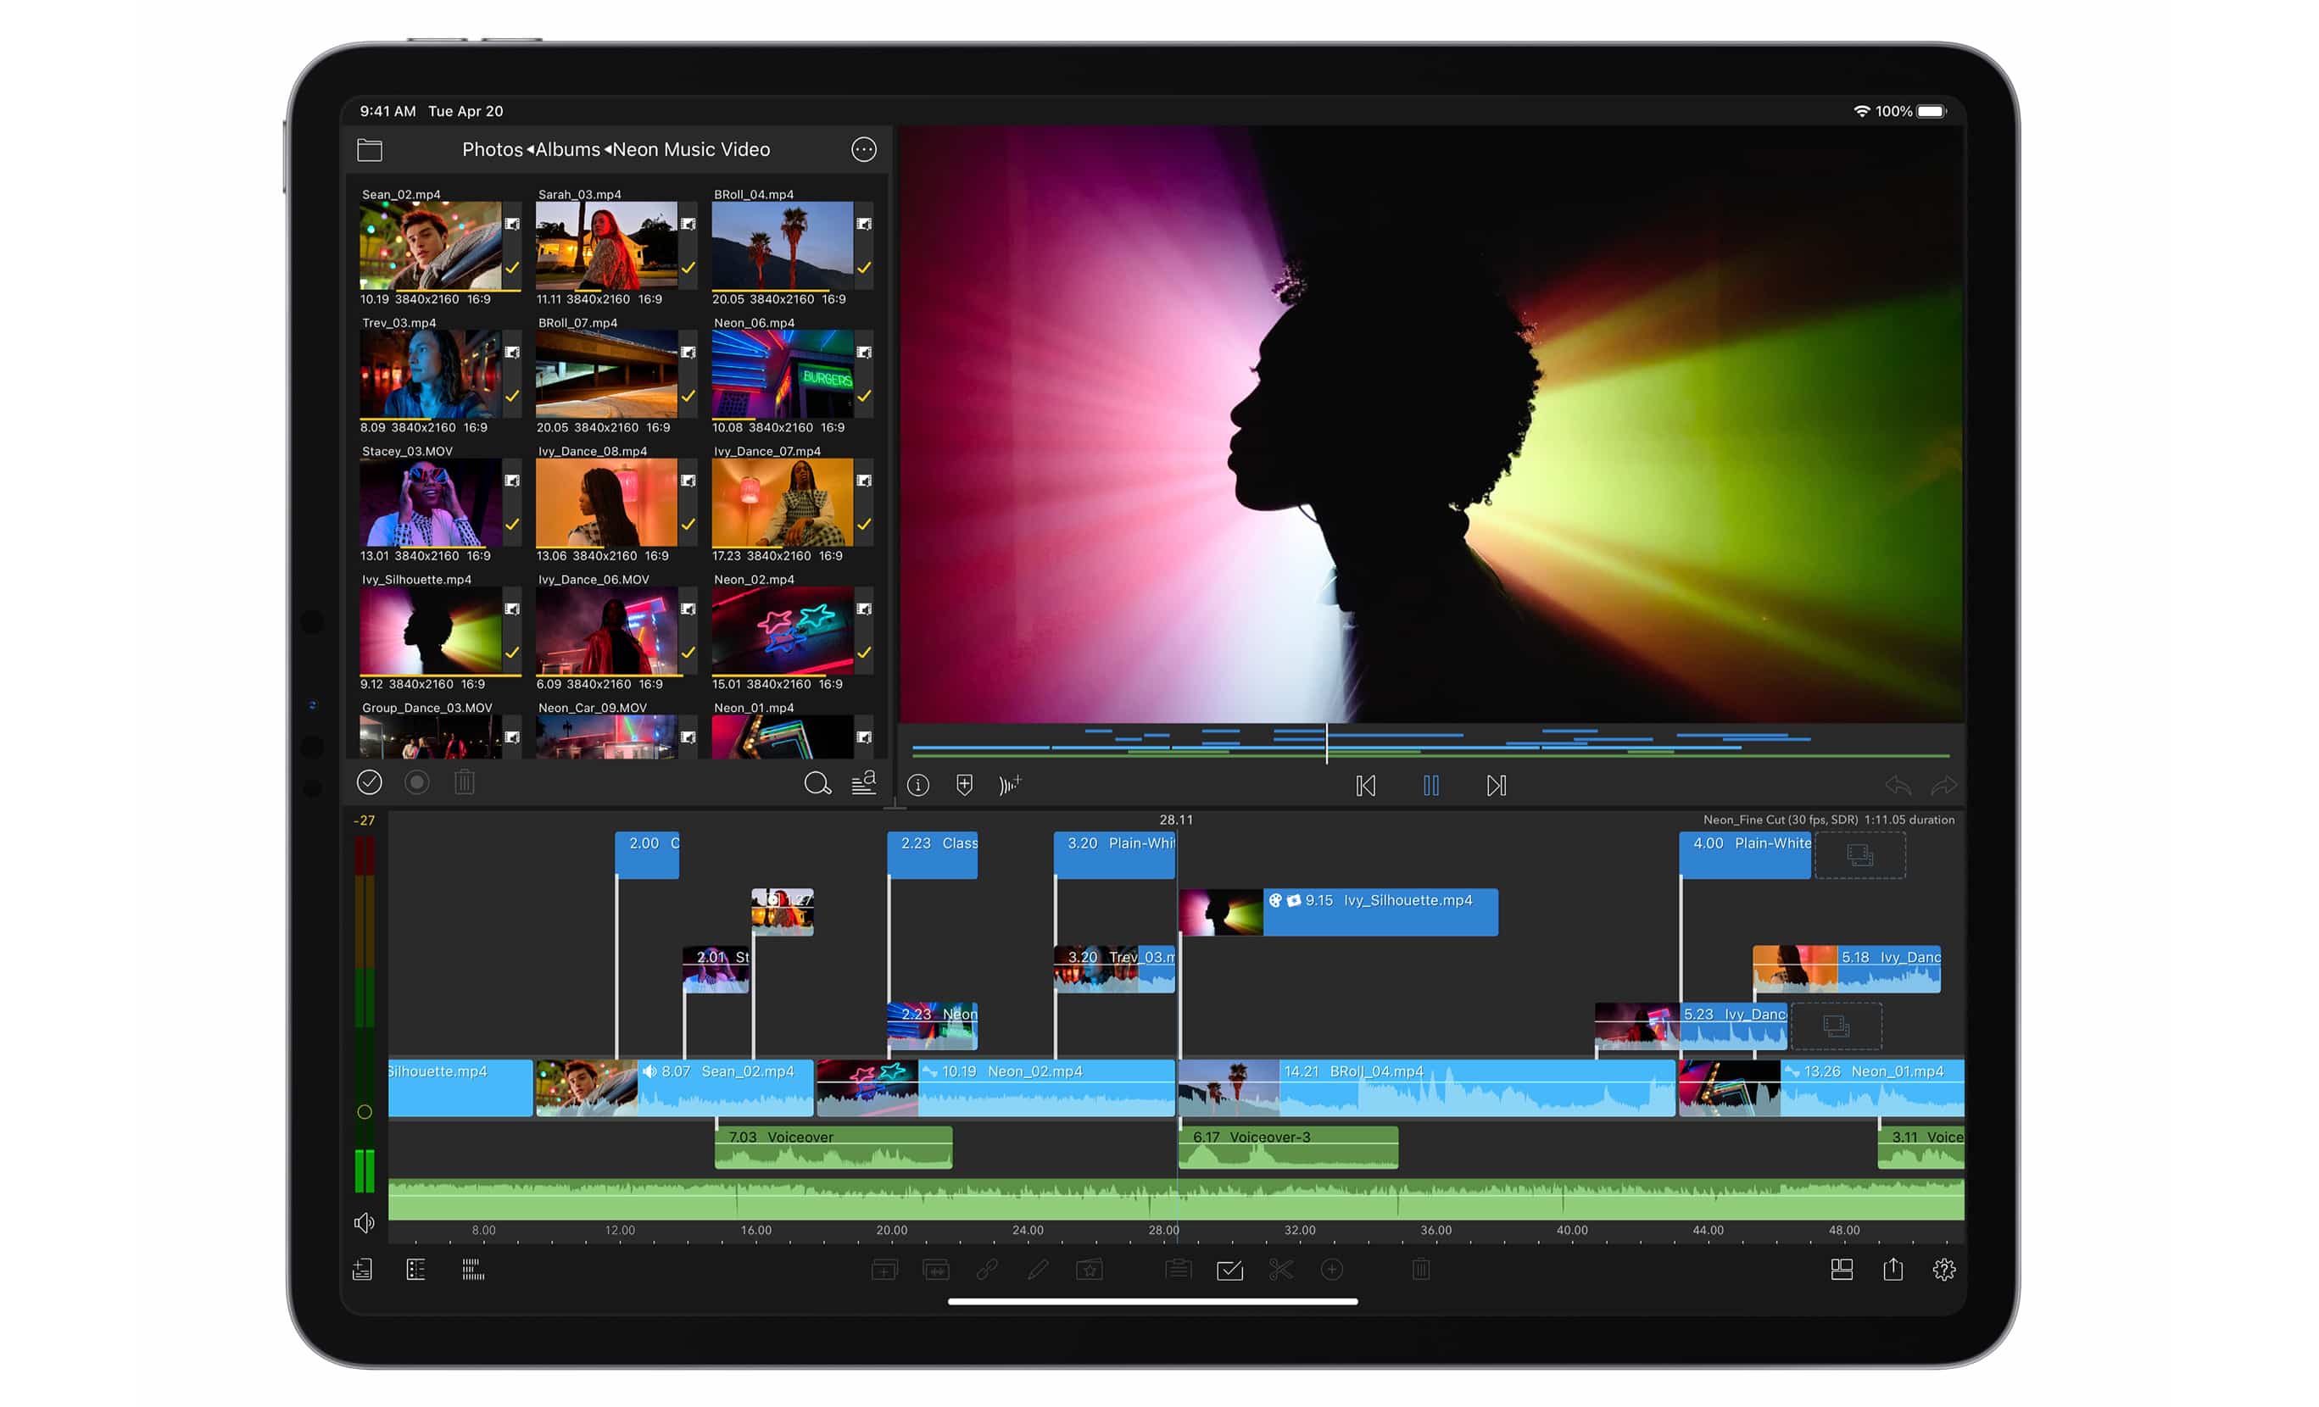Open the library sort options icon

(864, 783)
